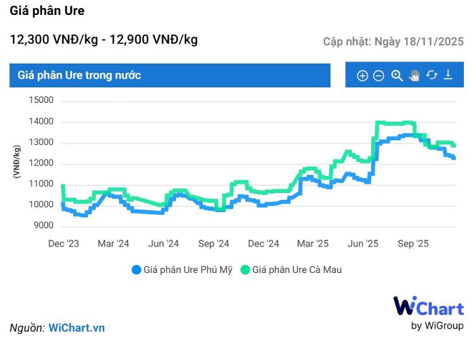This screenshot has height=338, width=474.
Task: Enable the hand panning tool
Action: click(414, 76)
